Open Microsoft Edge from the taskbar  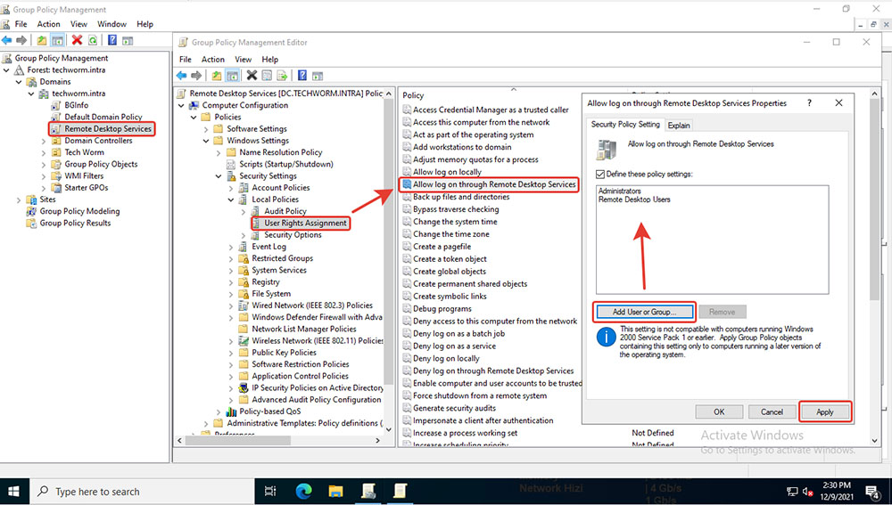coord(302,491)
